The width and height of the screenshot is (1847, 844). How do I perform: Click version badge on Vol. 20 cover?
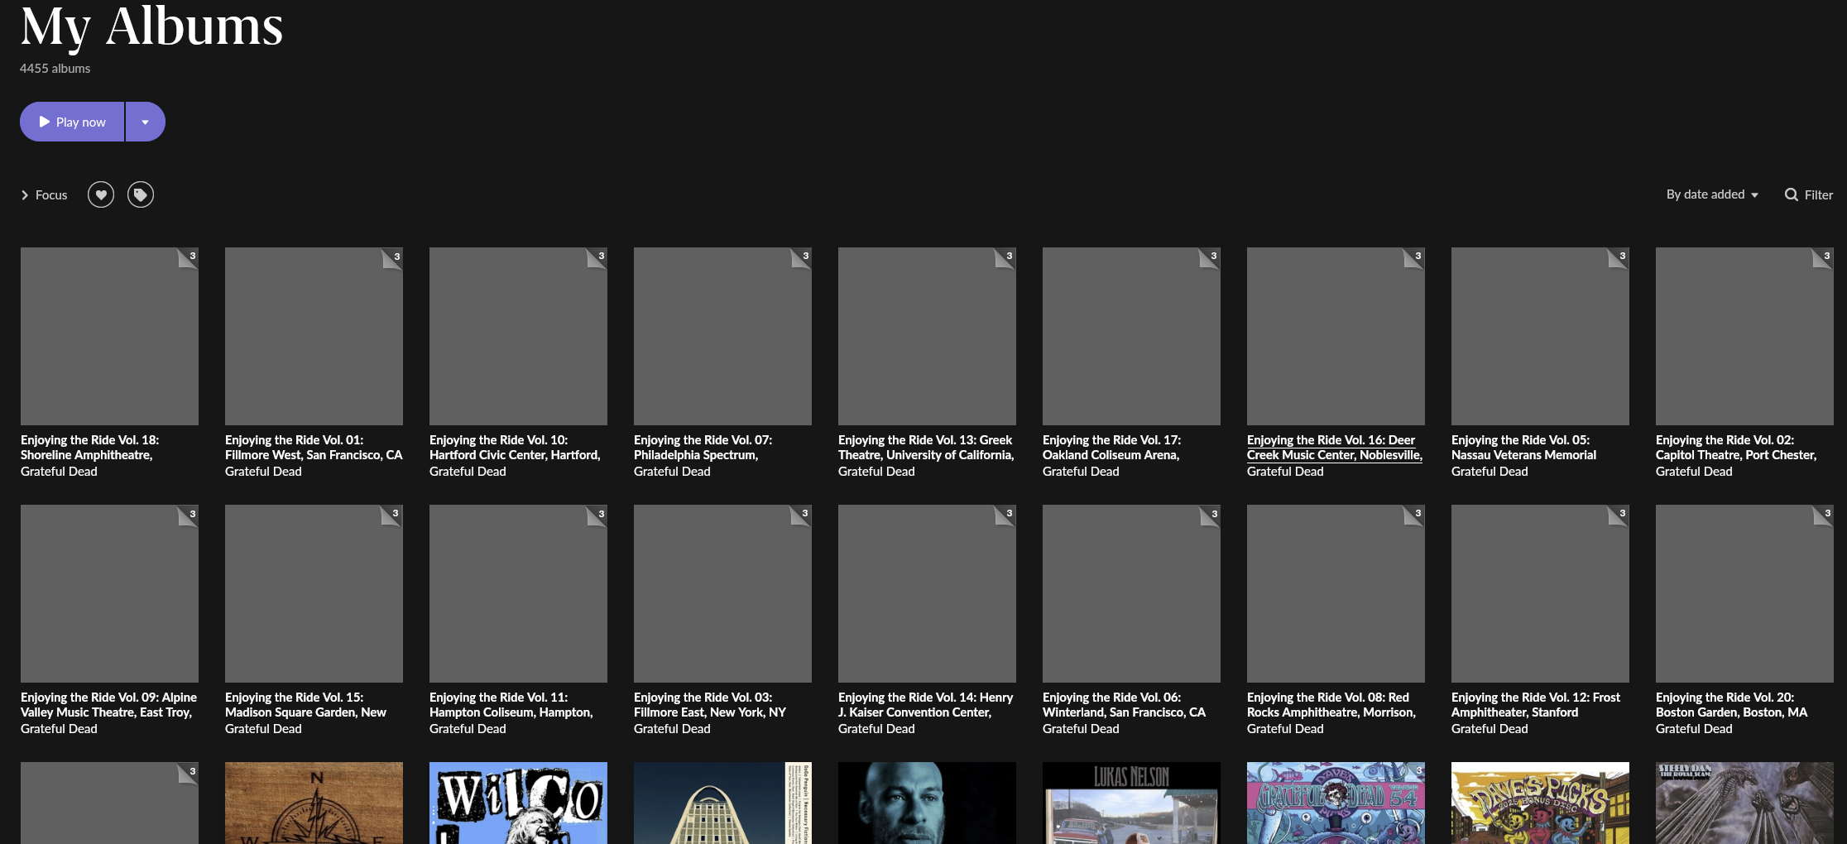coord(1824,515)
